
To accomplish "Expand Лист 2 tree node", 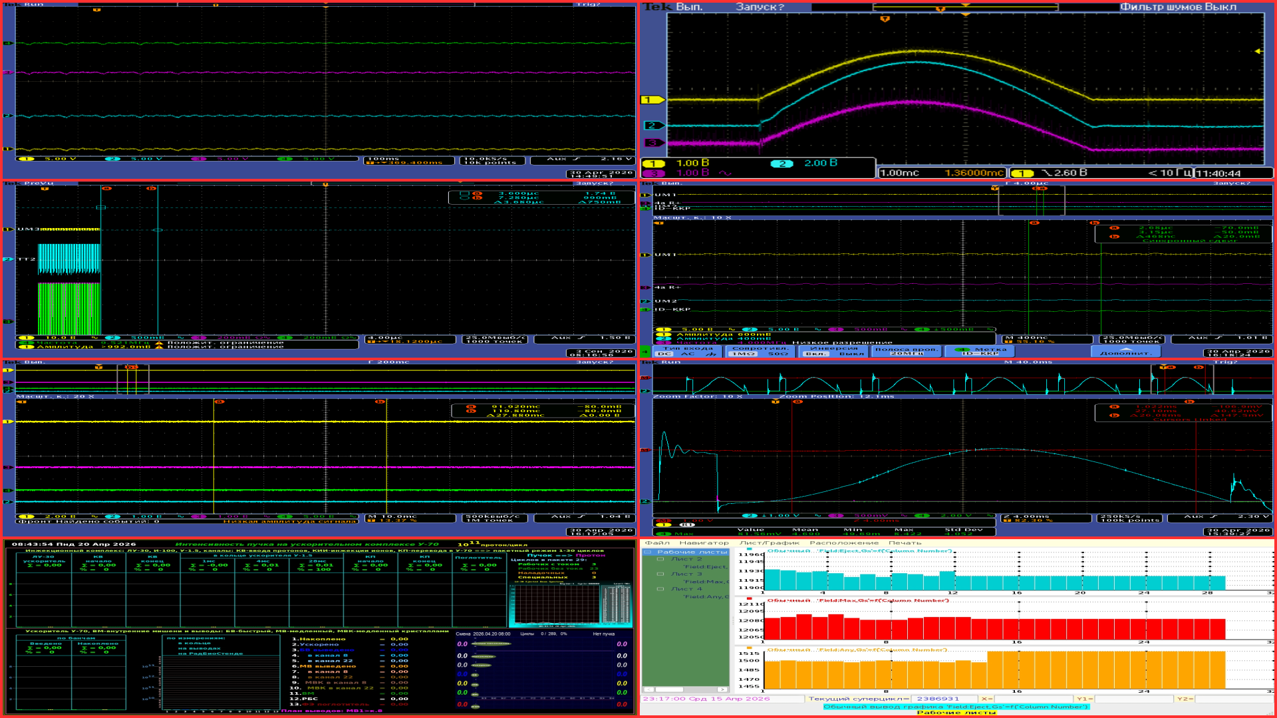I will click(660, 559).
